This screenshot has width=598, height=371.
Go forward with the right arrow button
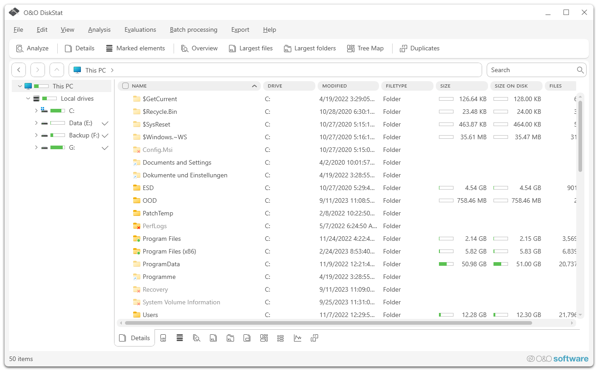(38, 70)
